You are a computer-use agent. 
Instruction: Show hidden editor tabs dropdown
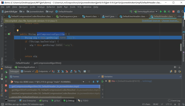coord(179,16)
